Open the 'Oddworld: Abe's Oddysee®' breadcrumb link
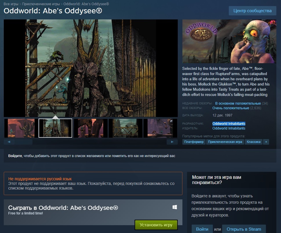 point(86,4)
